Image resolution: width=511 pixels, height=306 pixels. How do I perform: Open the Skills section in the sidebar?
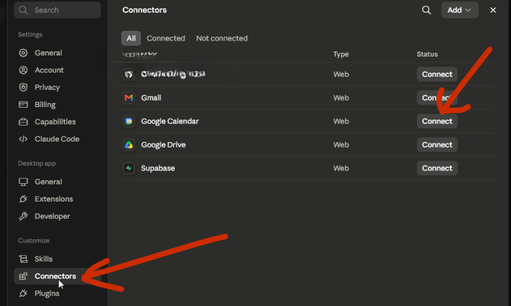pyautogui.click(x=43, y=259)
